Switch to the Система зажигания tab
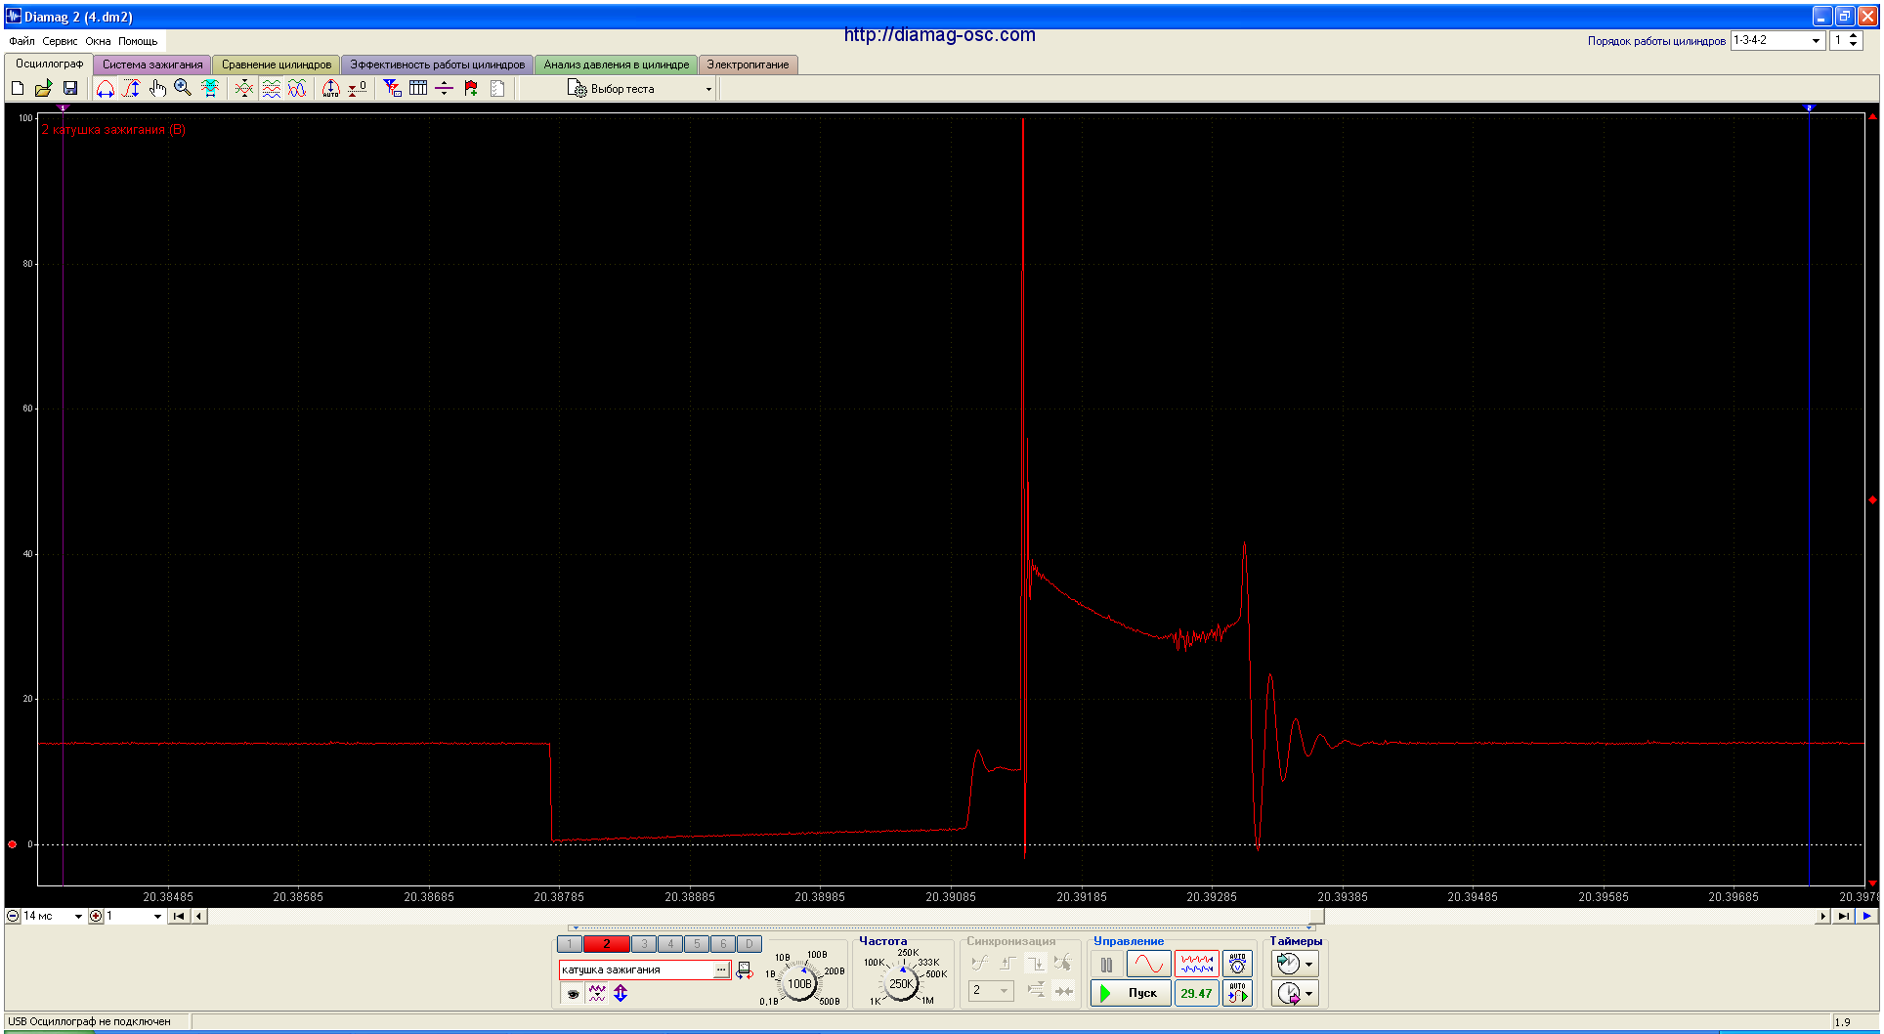1884x1034 pixels. (x=152, y=65)
